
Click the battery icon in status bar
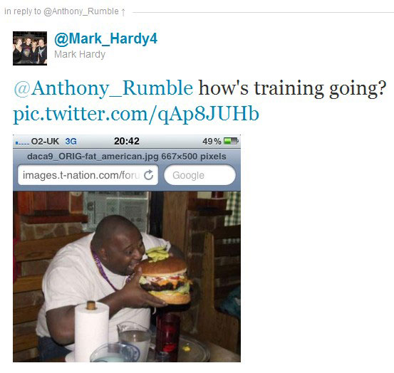click(x=231, y=141)
